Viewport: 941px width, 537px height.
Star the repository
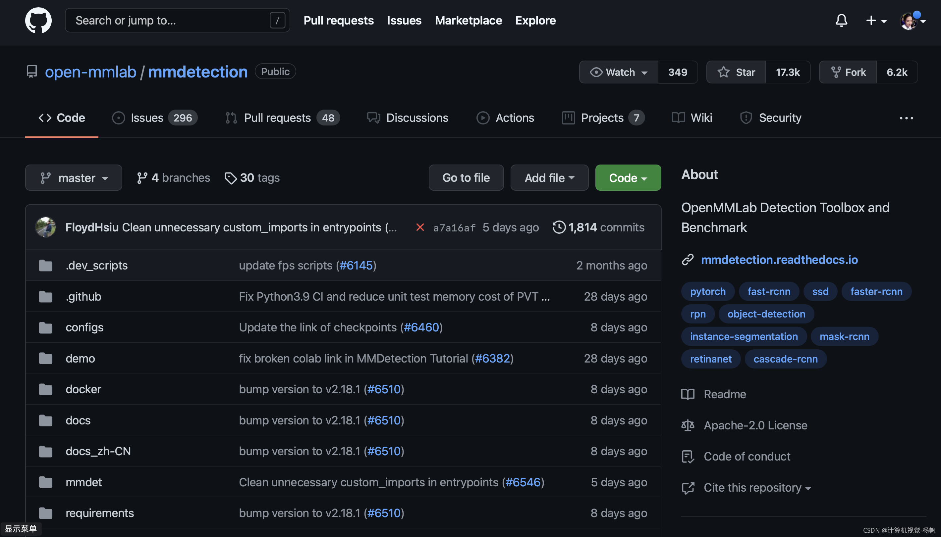click(x=736, y=72)
